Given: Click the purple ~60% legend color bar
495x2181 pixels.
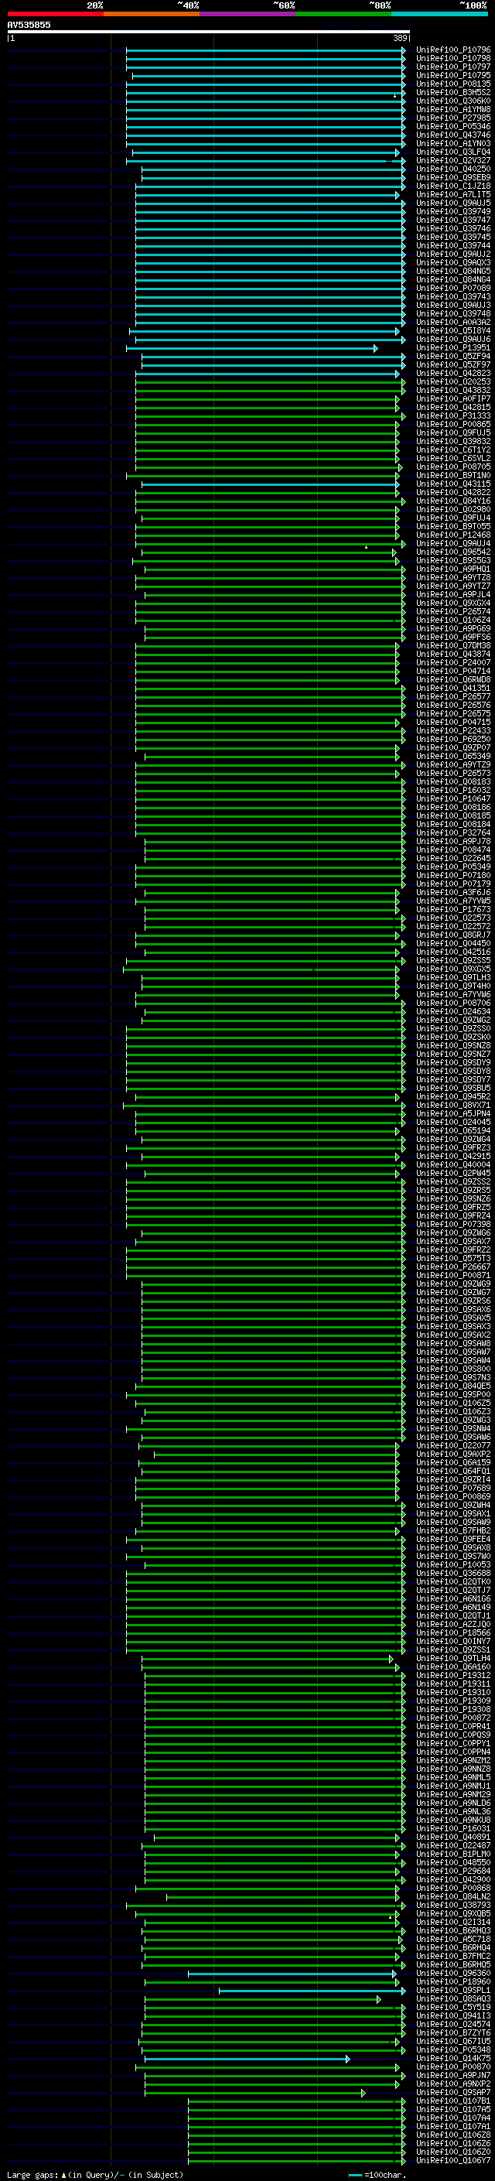Looking at the screenshot, I should click(x=248, y=14).
